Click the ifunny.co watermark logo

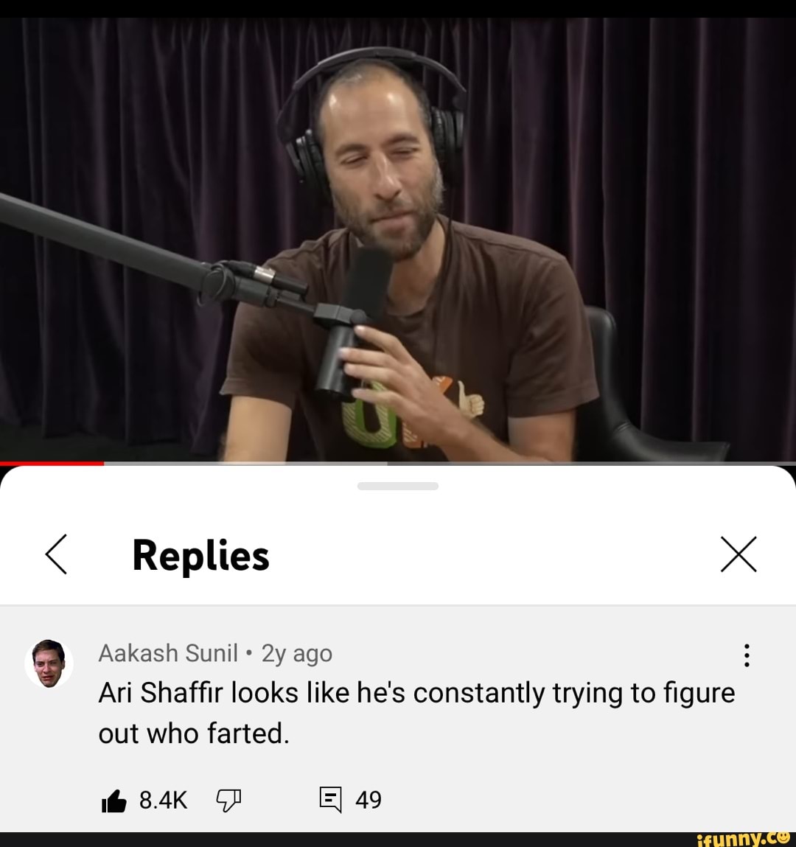tap(743, 839)
